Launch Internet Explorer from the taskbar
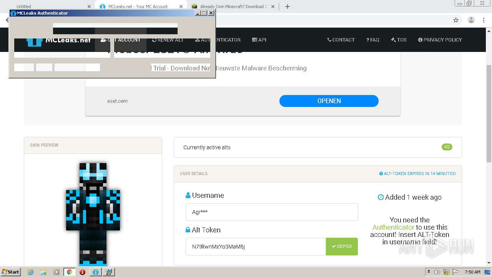The image size is (492, 277). point(30,272)
